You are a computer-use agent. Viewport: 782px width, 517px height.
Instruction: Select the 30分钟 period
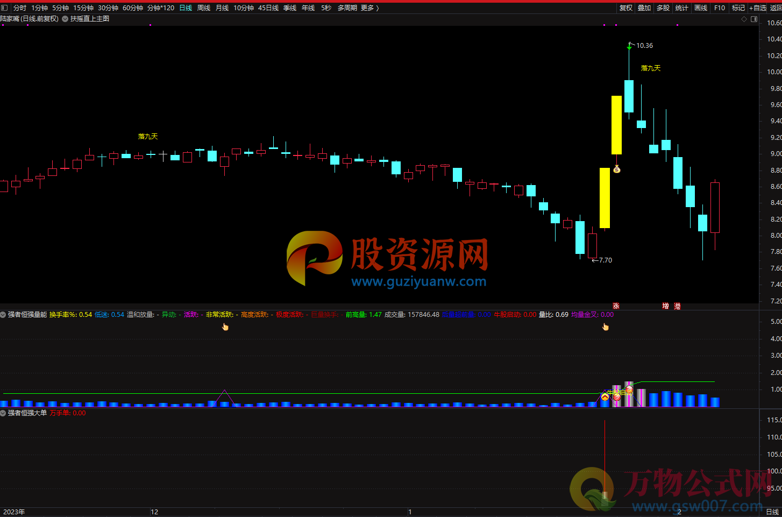(x=108, y=8)
